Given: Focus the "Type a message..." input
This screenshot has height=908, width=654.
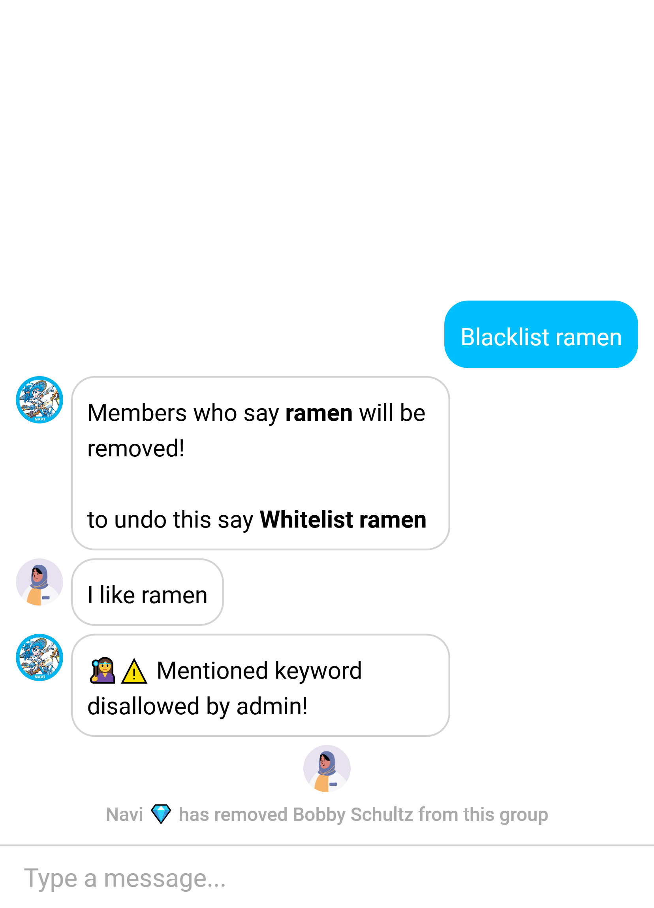Looking at the screenshot, I should tap(327, 878).
